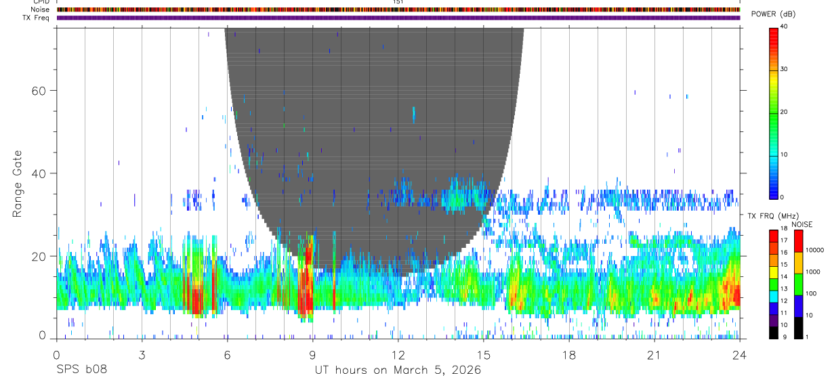Viewport: 832px width, 384px height.
Task: Click the TX Freq row label at top left
Action: (x=36, y=18)
